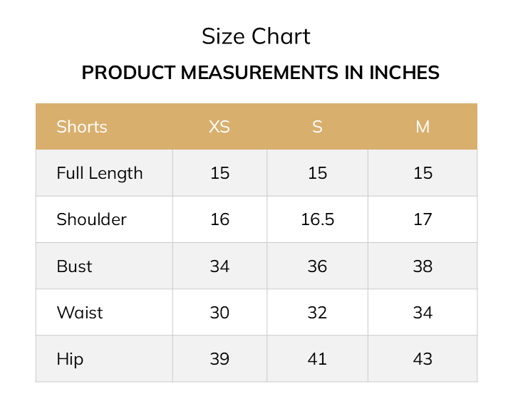
Task: Click the Hip row label
Action: click(70, 359)
